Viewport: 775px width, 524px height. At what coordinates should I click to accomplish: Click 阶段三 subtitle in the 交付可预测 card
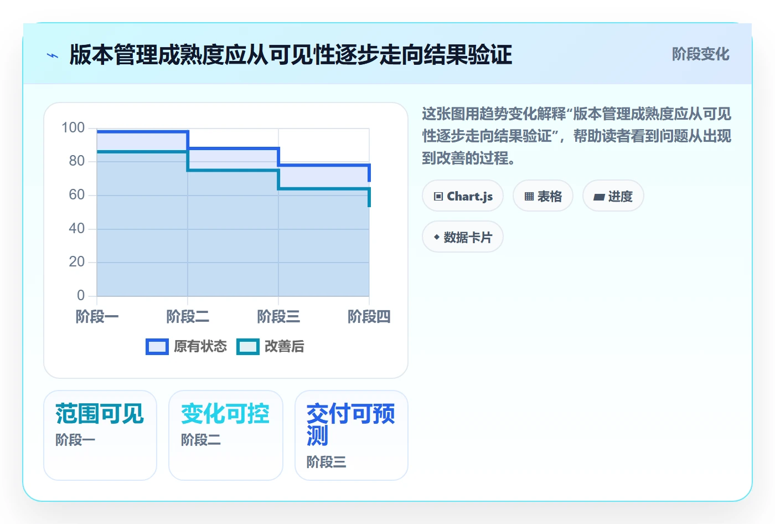click(327, 462)
